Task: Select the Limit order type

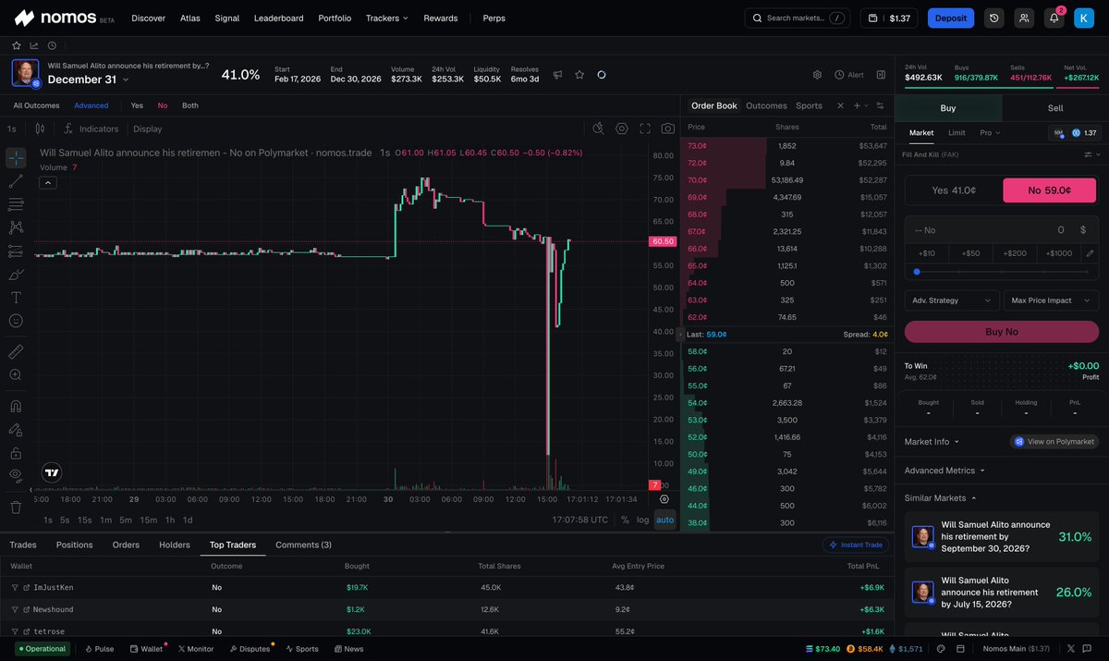Action: (x=957, y=132)
